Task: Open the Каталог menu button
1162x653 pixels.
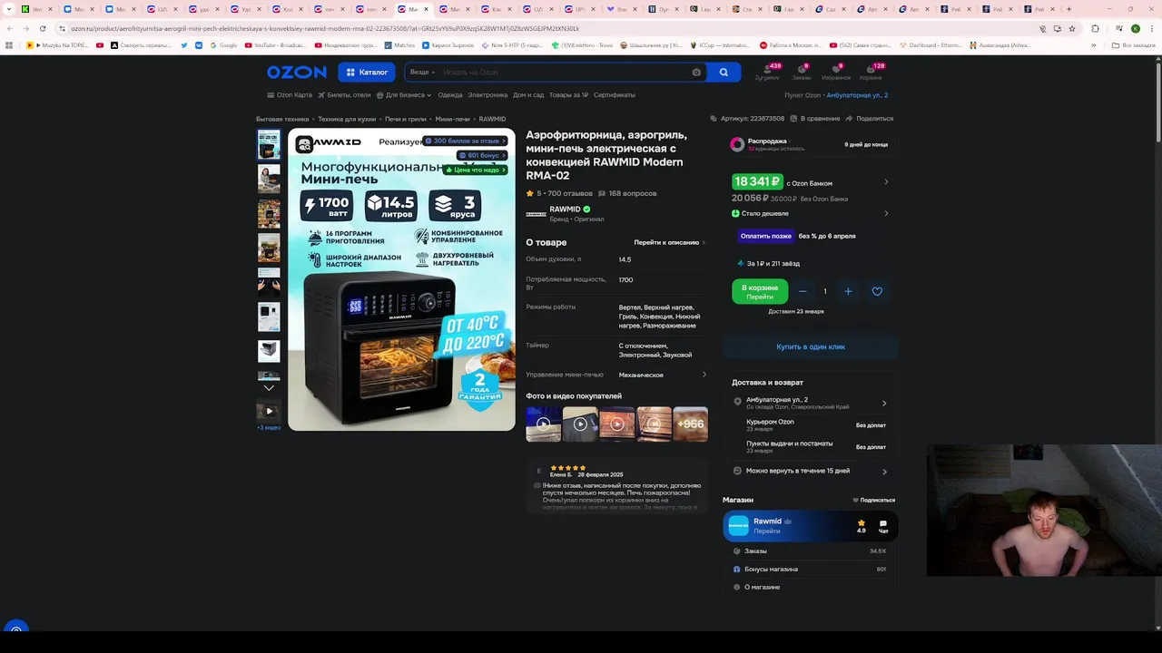Action: (x=367, y=73)
